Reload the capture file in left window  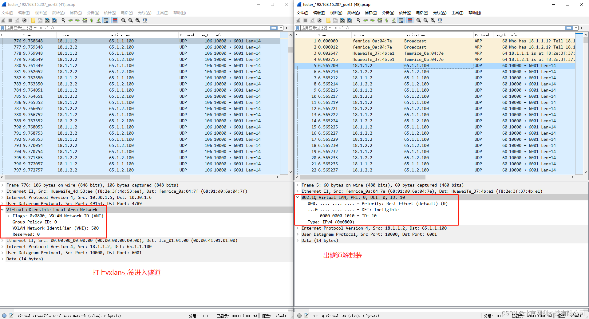(x=54, y=20)
